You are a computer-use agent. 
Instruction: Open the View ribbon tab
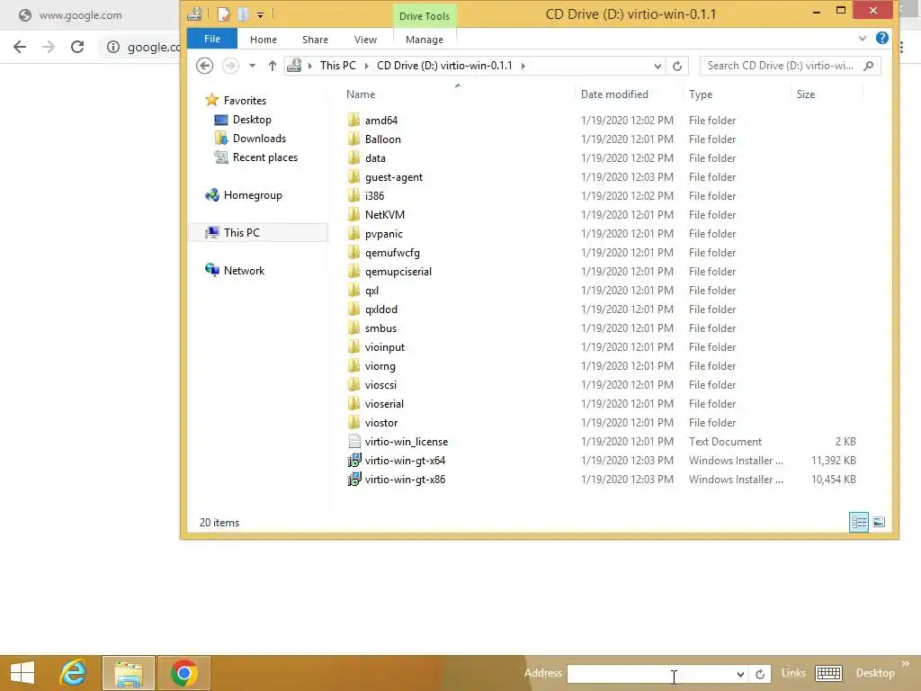(x=365, y=40)
